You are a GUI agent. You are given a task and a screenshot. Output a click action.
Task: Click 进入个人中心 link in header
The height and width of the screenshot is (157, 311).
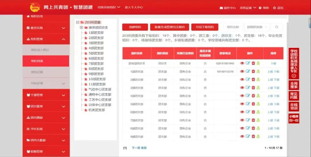tap(134, 7)
